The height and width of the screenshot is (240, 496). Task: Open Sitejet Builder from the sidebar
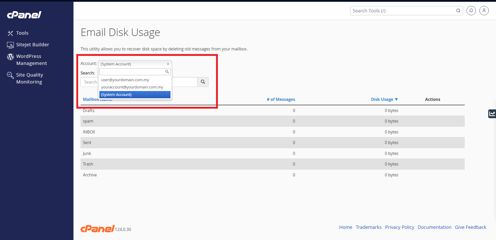(x=32, y=45)
